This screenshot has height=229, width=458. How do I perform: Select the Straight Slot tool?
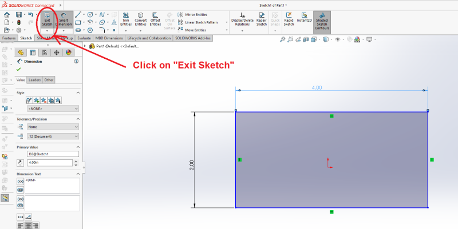[x=78, y=30]
